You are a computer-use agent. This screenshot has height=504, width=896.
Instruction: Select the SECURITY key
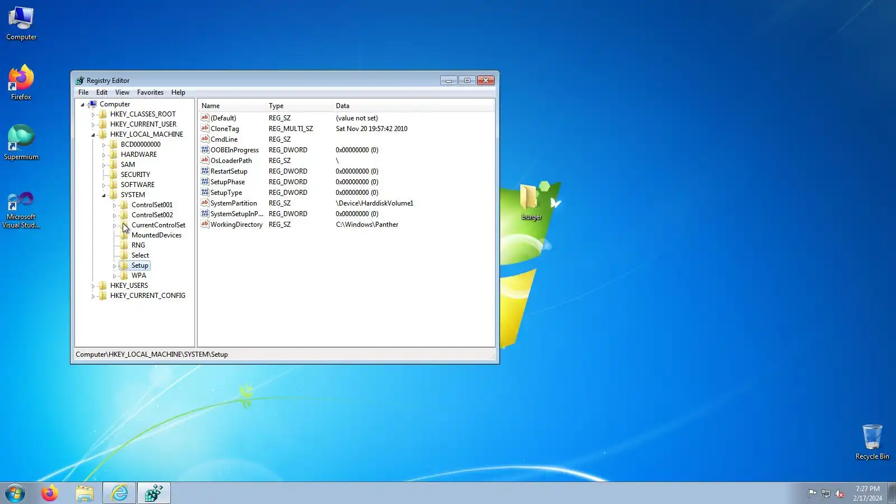(x=136, y=175)
